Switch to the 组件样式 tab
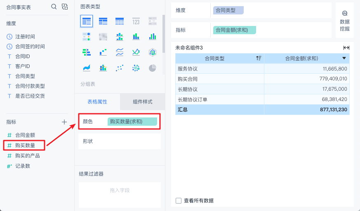The image size is (360, 211). [x=143, y=102]
